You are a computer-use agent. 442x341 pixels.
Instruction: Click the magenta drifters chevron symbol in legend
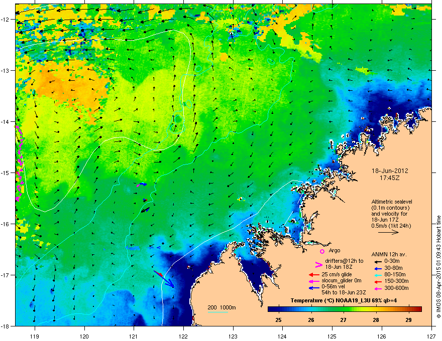(x=318, y=264)
